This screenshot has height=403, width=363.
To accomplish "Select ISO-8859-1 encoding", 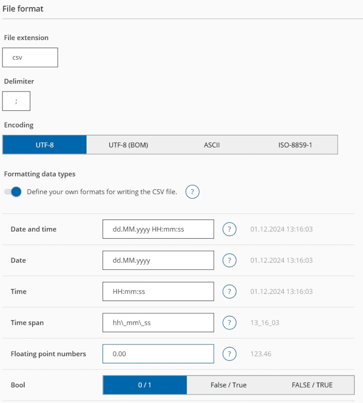I will click(x=295, y=145).
